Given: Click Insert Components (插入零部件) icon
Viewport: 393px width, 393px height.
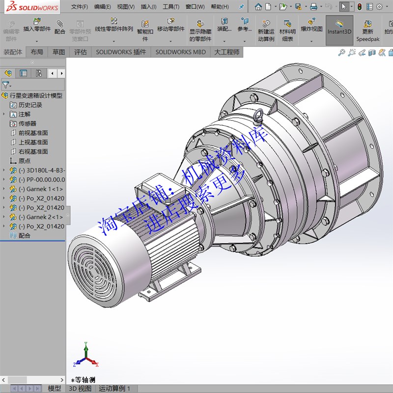Looking at the screenshot, I should coord(37,21).
